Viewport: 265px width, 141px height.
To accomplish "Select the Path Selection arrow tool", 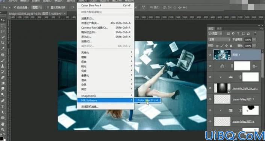I will [3, 112].
